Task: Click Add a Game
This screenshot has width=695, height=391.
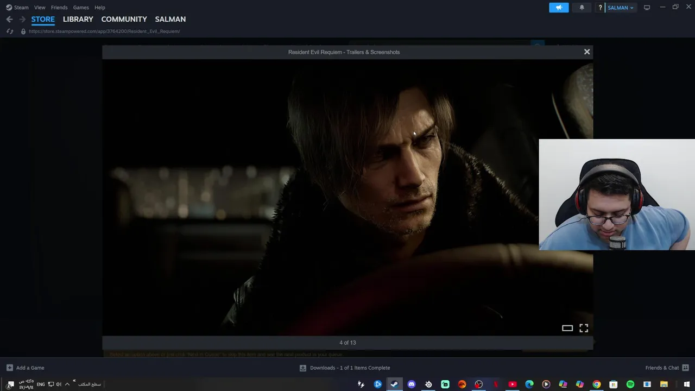Action: coord(25,368)
